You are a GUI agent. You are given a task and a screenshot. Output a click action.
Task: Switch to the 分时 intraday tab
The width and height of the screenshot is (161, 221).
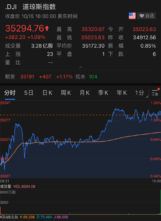pyautogui.click(x=10, y=93)
